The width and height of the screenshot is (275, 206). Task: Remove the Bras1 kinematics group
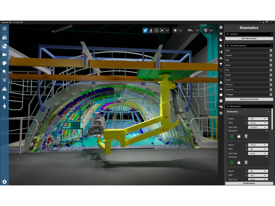[271, 65]
